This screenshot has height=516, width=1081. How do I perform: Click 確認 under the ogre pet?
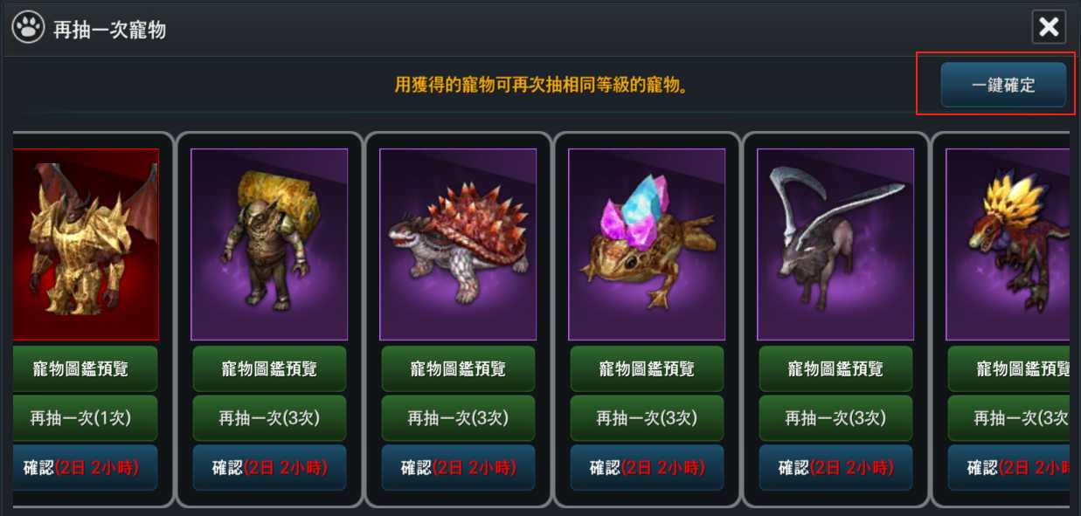point(269,467)
